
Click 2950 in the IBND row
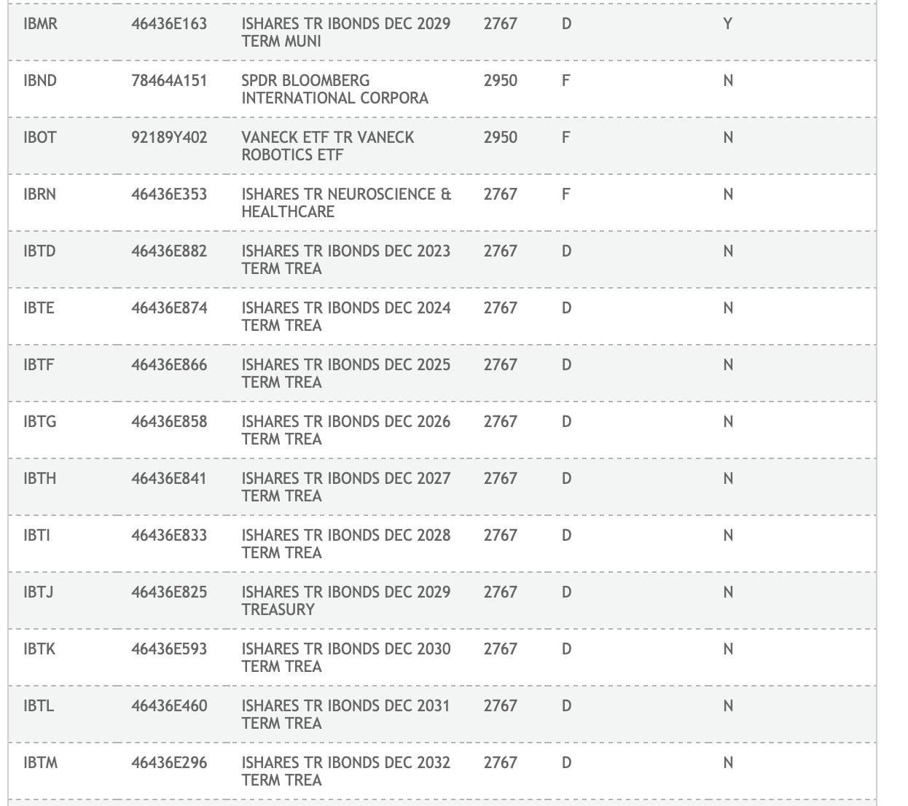501,80
